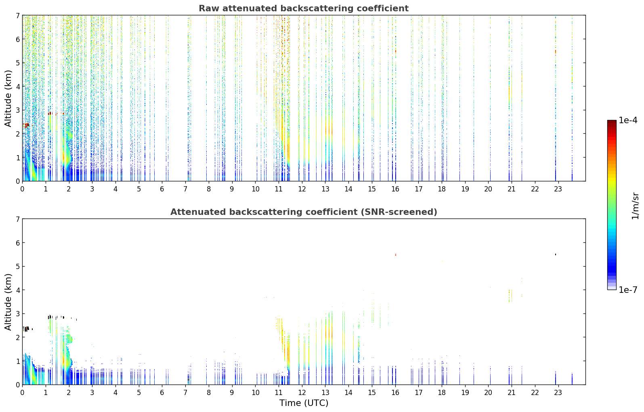
Task: Click the 'Raw attenuated backscattering coefficient' title
Action: click(304, 8)
